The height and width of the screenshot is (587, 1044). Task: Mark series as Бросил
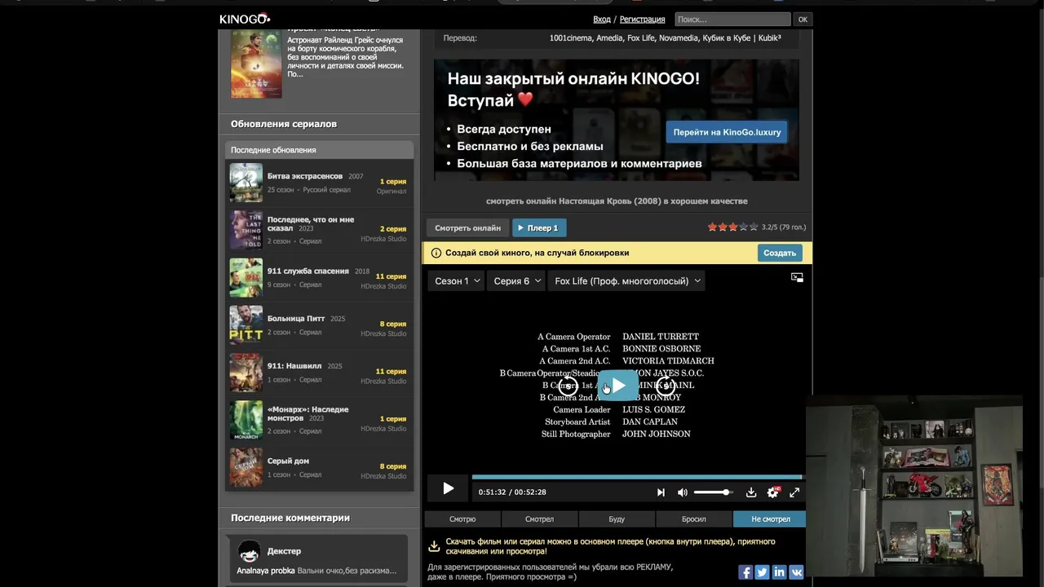coord(694,519)
